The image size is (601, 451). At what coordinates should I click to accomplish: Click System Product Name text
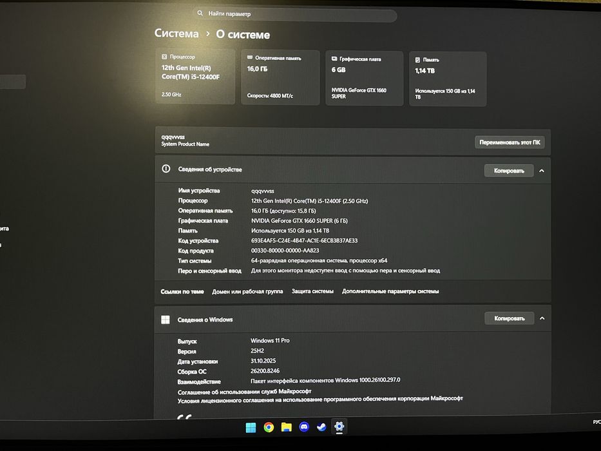(x=185, y=144)
